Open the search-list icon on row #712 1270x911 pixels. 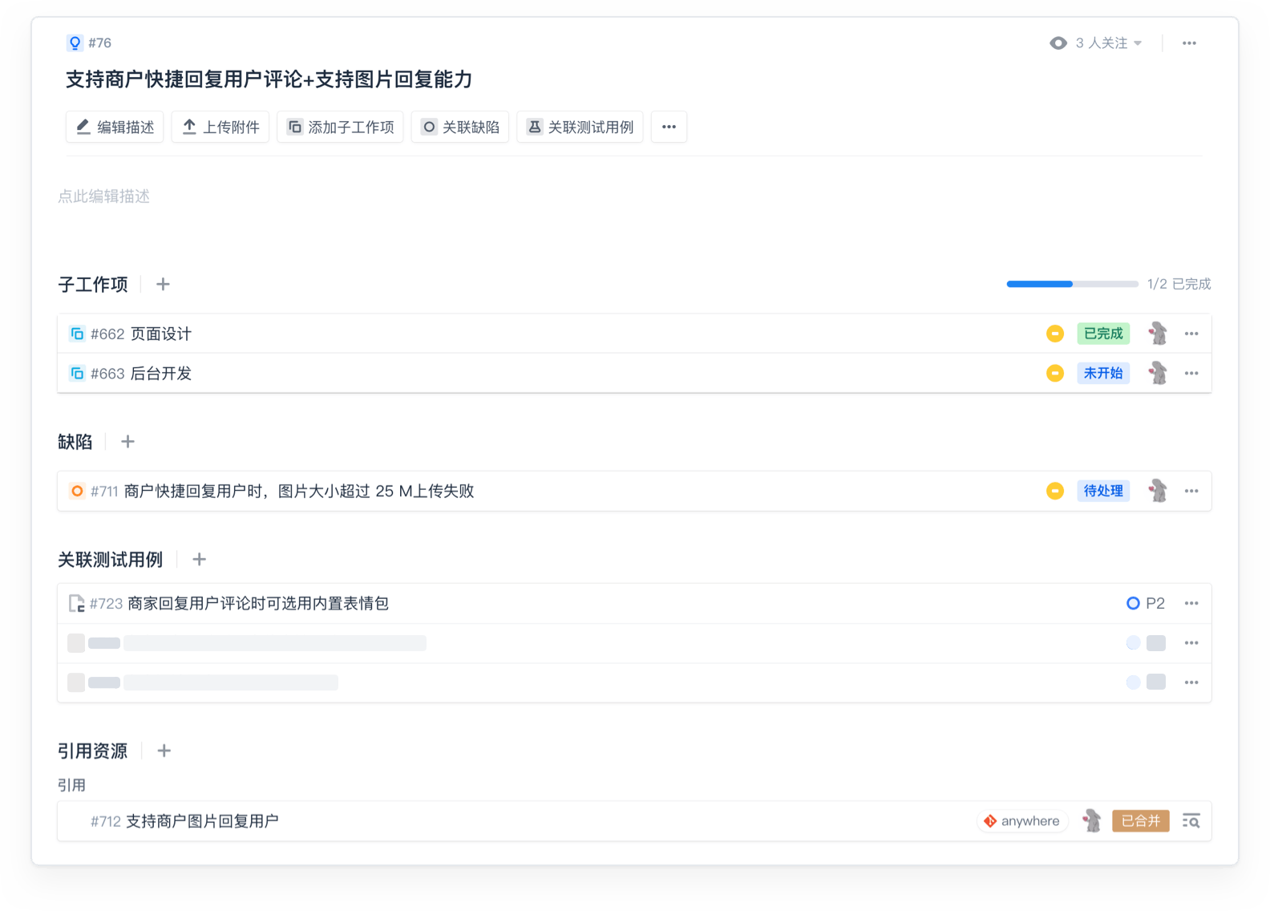click(x=1191, y=821)
